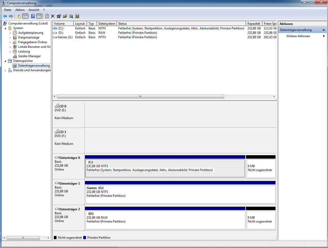Click the tree pane horizontal scrollbar thumb
This screenshot has width=328, height=248.
[x=23, y=238]
